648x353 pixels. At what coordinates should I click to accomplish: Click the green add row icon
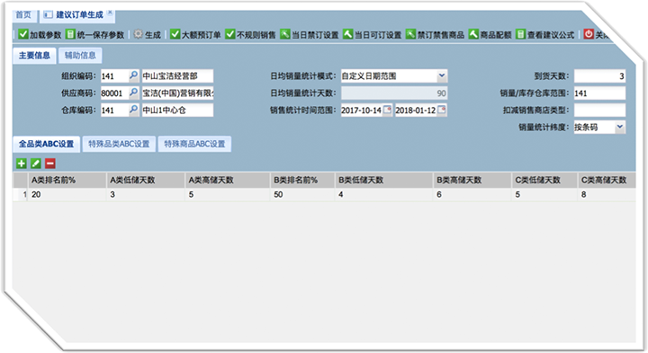coord(21,163)
